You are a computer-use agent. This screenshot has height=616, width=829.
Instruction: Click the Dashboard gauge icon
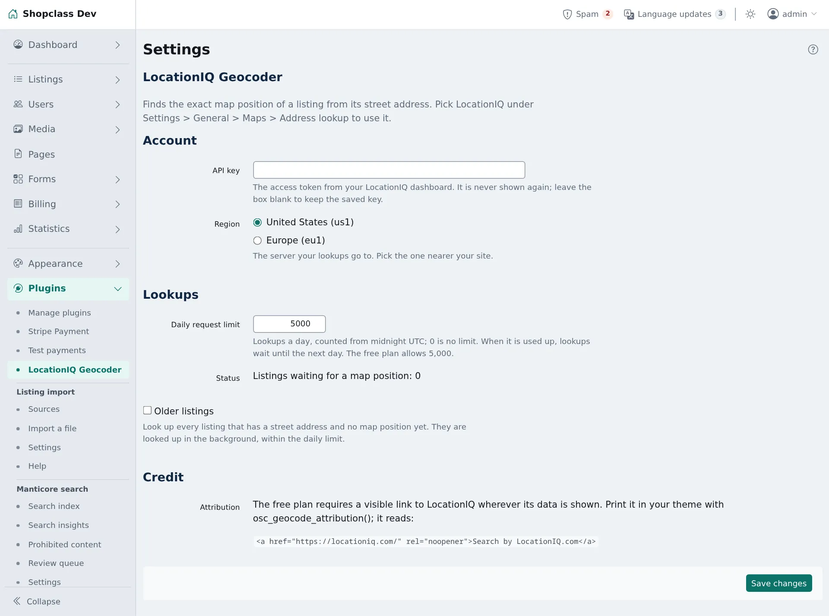point(18,44)
